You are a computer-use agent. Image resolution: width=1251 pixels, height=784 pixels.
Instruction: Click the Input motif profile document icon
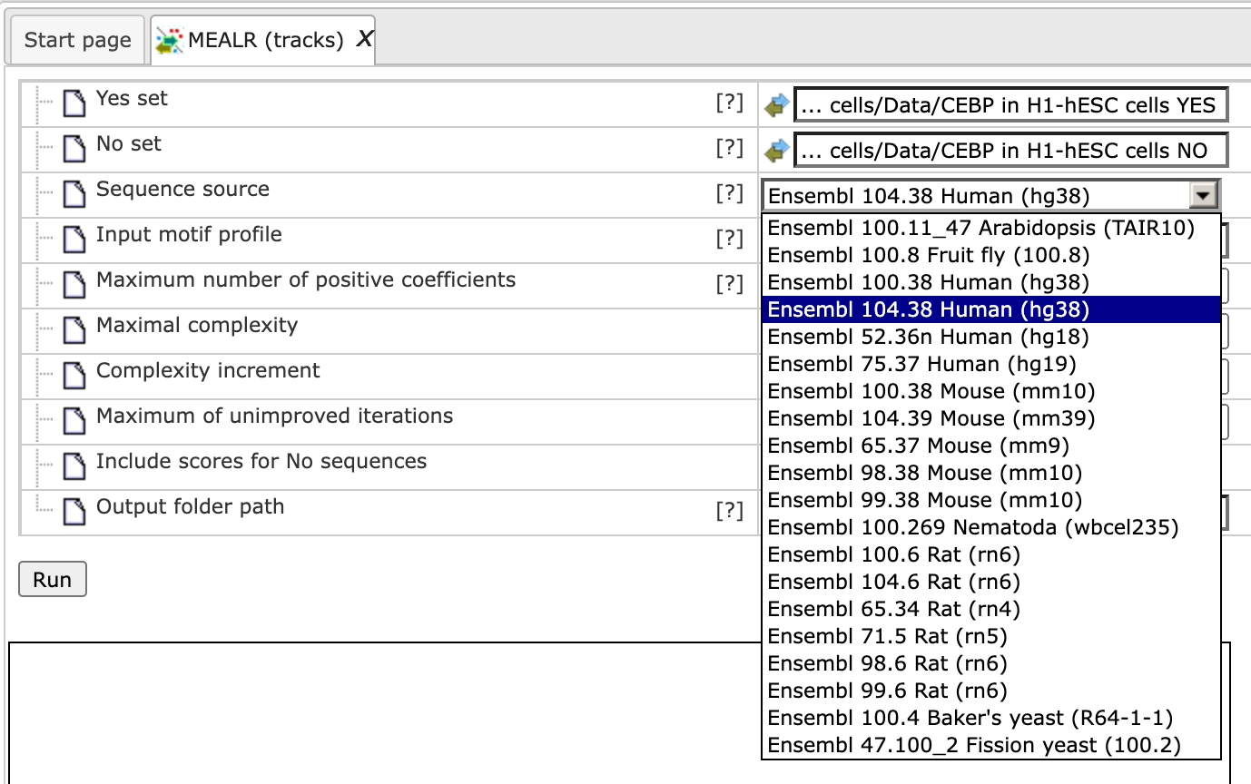pyautogui.click(x=74, y=240)
